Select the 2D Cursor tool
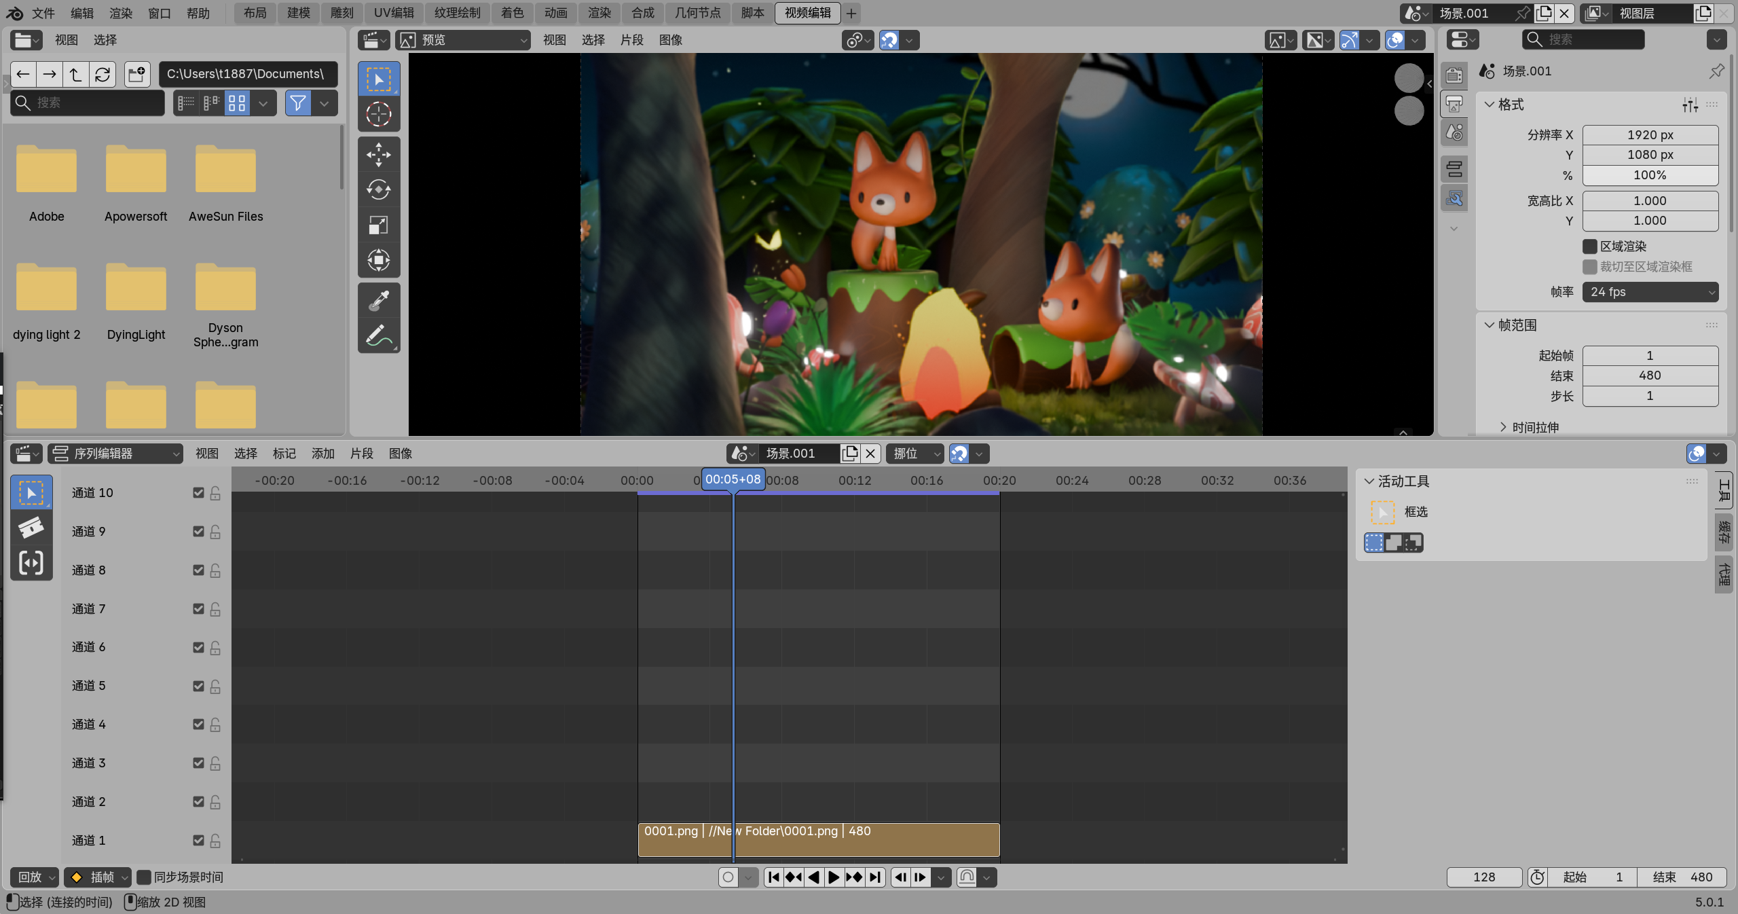The image size is (1738, 914). [x=378, y=114]
